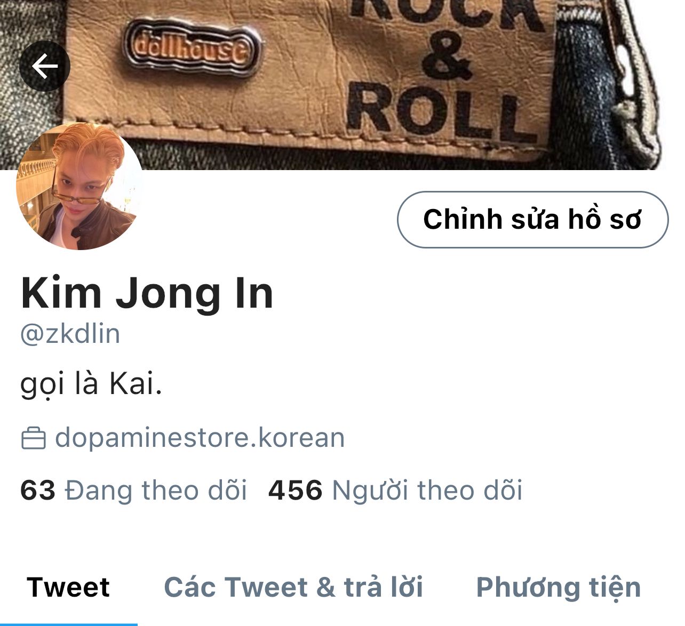685x626 pixels.
Task: Open the header banner image
Action: point(342,85)
